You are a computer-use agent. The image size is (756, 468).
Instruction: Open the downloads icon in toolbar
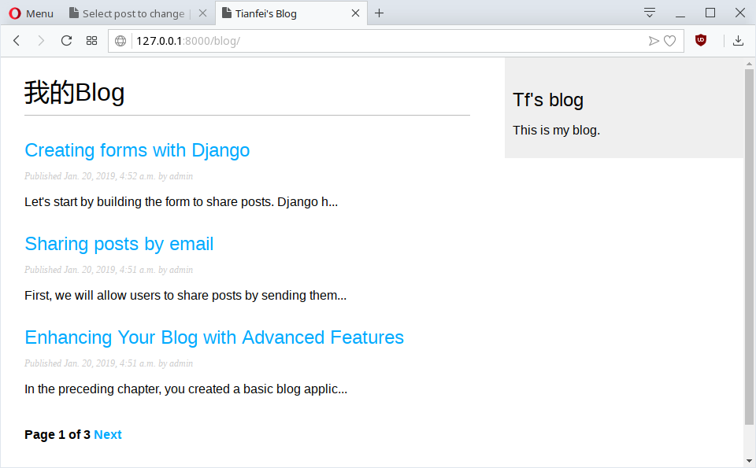[x=738, y=41]
